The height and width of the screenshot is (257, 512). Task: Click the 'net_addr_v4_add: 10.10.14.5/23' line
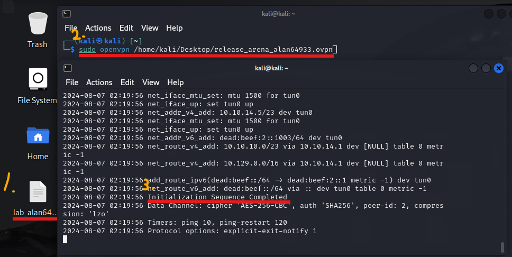(188, 113)
